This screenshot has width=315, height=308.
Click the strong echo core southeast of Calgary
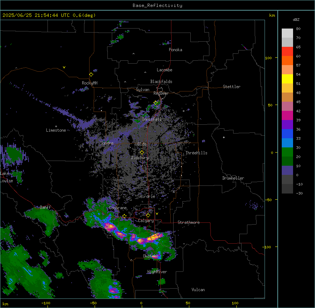tap(154, 237)
